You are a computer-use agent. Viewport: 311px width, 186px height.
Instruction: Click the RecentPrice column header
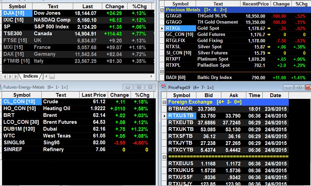click(256, 4)
